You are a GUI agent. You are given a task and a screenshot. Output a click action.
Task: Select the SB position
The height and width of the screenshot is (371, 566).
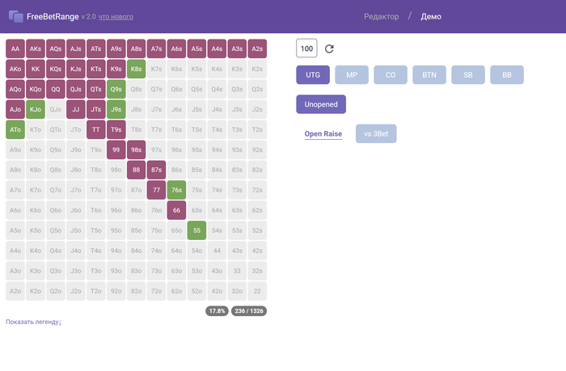[x=468, y=75]
